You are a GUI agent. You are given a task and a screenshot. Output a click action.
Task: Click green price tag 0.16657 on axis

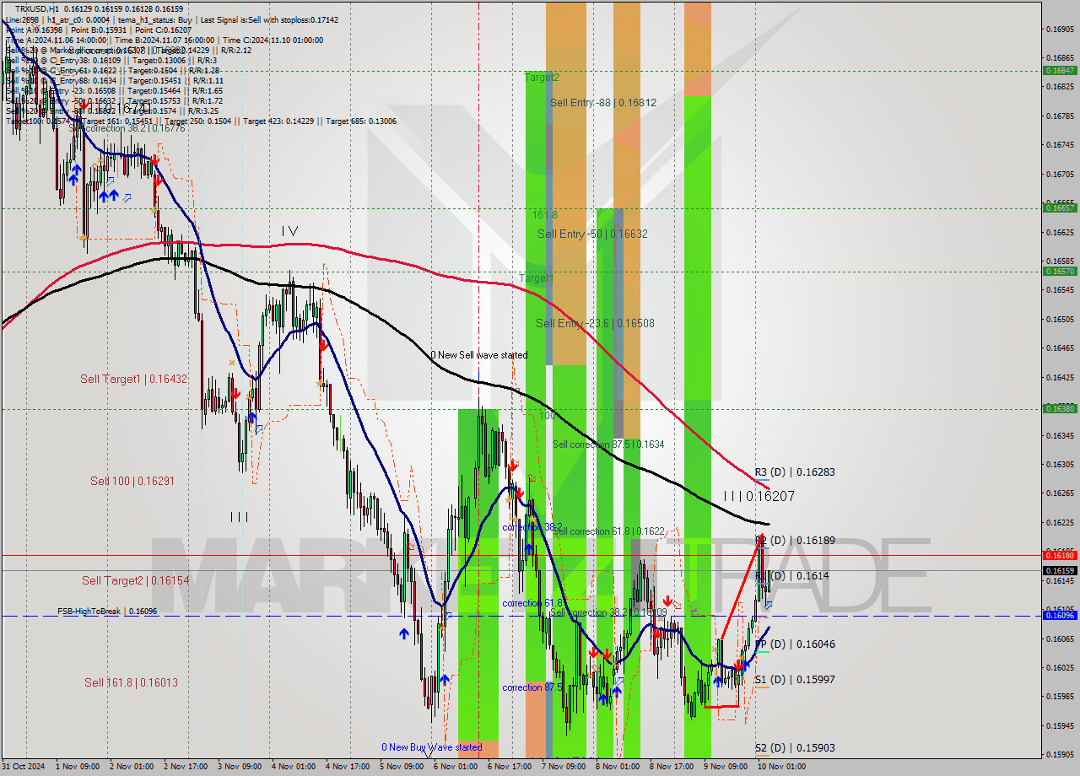tap(1060, 207)
